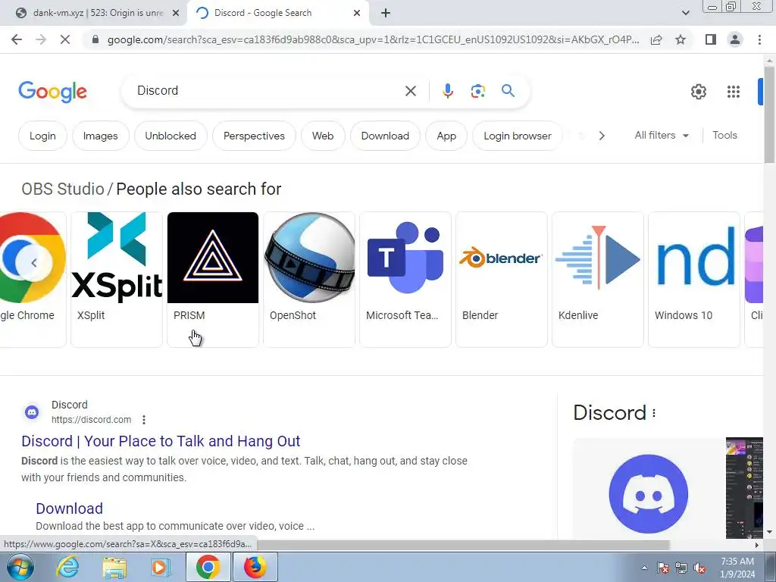Open Windows Explorer folder in taskbar

(x=114, y=567)
